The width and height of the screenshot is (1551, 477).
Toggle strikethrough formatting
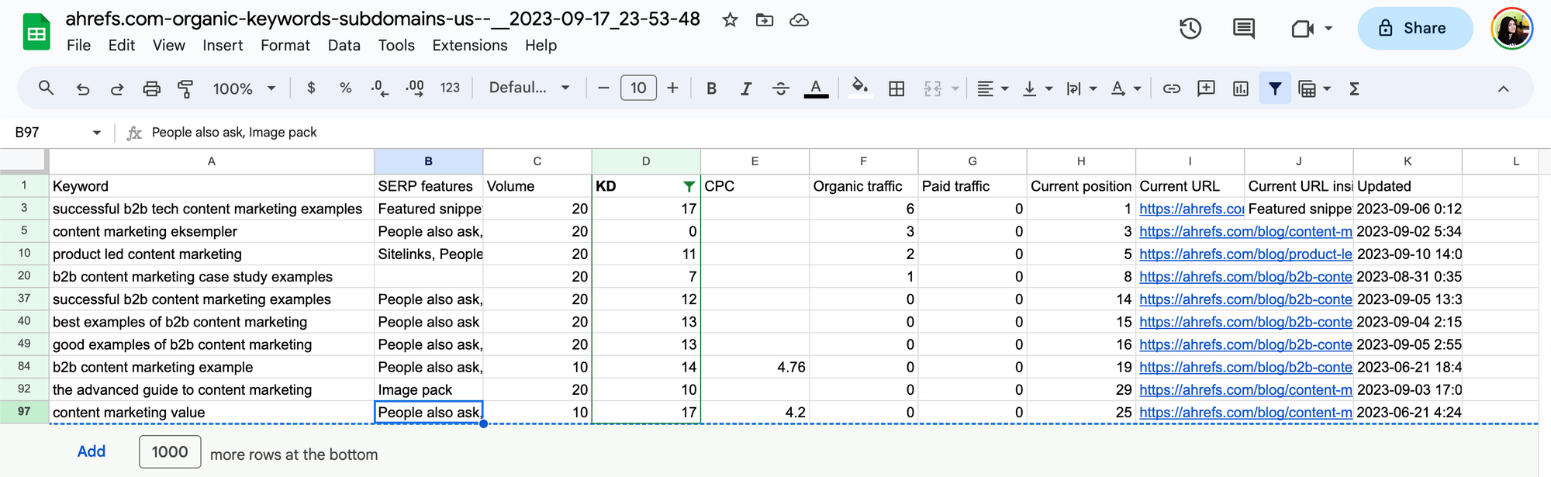780,88
